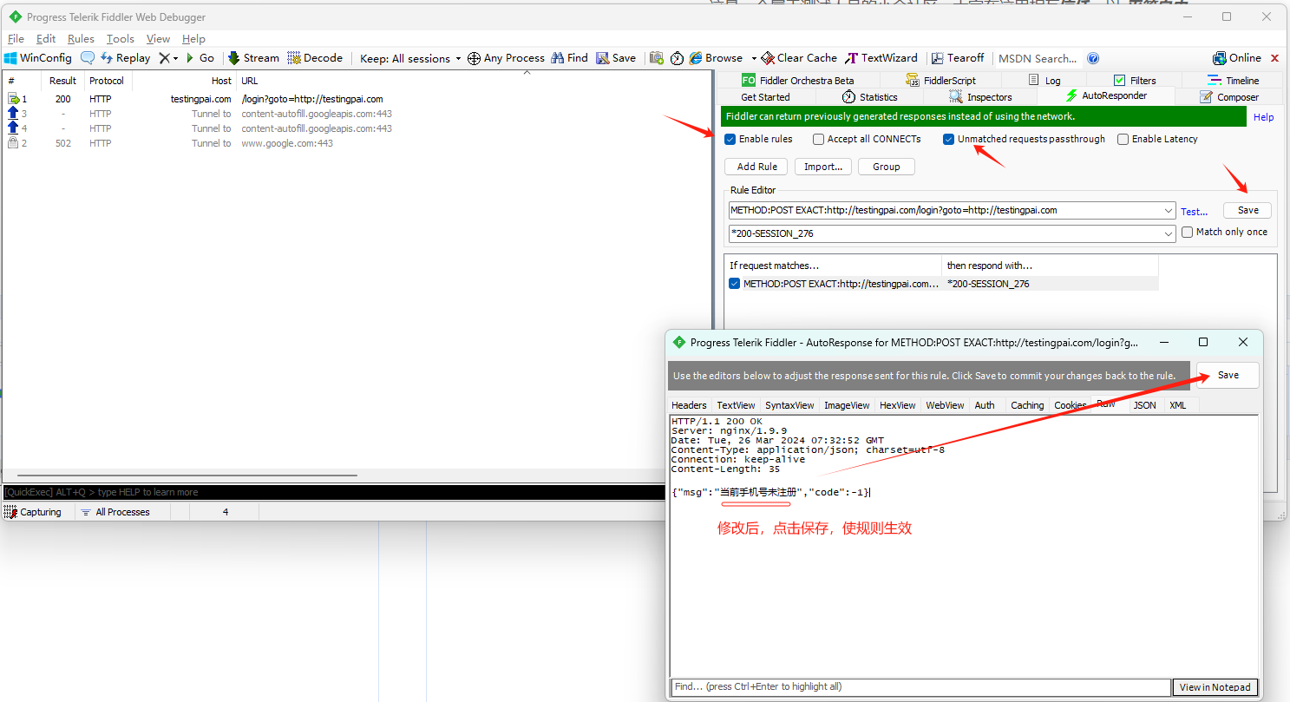Click Tearoff in toolbar

pos(958,58)
